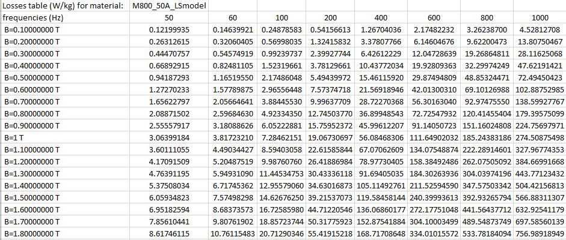The image size is (566, 240).
Task: Select row label B=0.10000000 T
Action: tap(65, 29)
